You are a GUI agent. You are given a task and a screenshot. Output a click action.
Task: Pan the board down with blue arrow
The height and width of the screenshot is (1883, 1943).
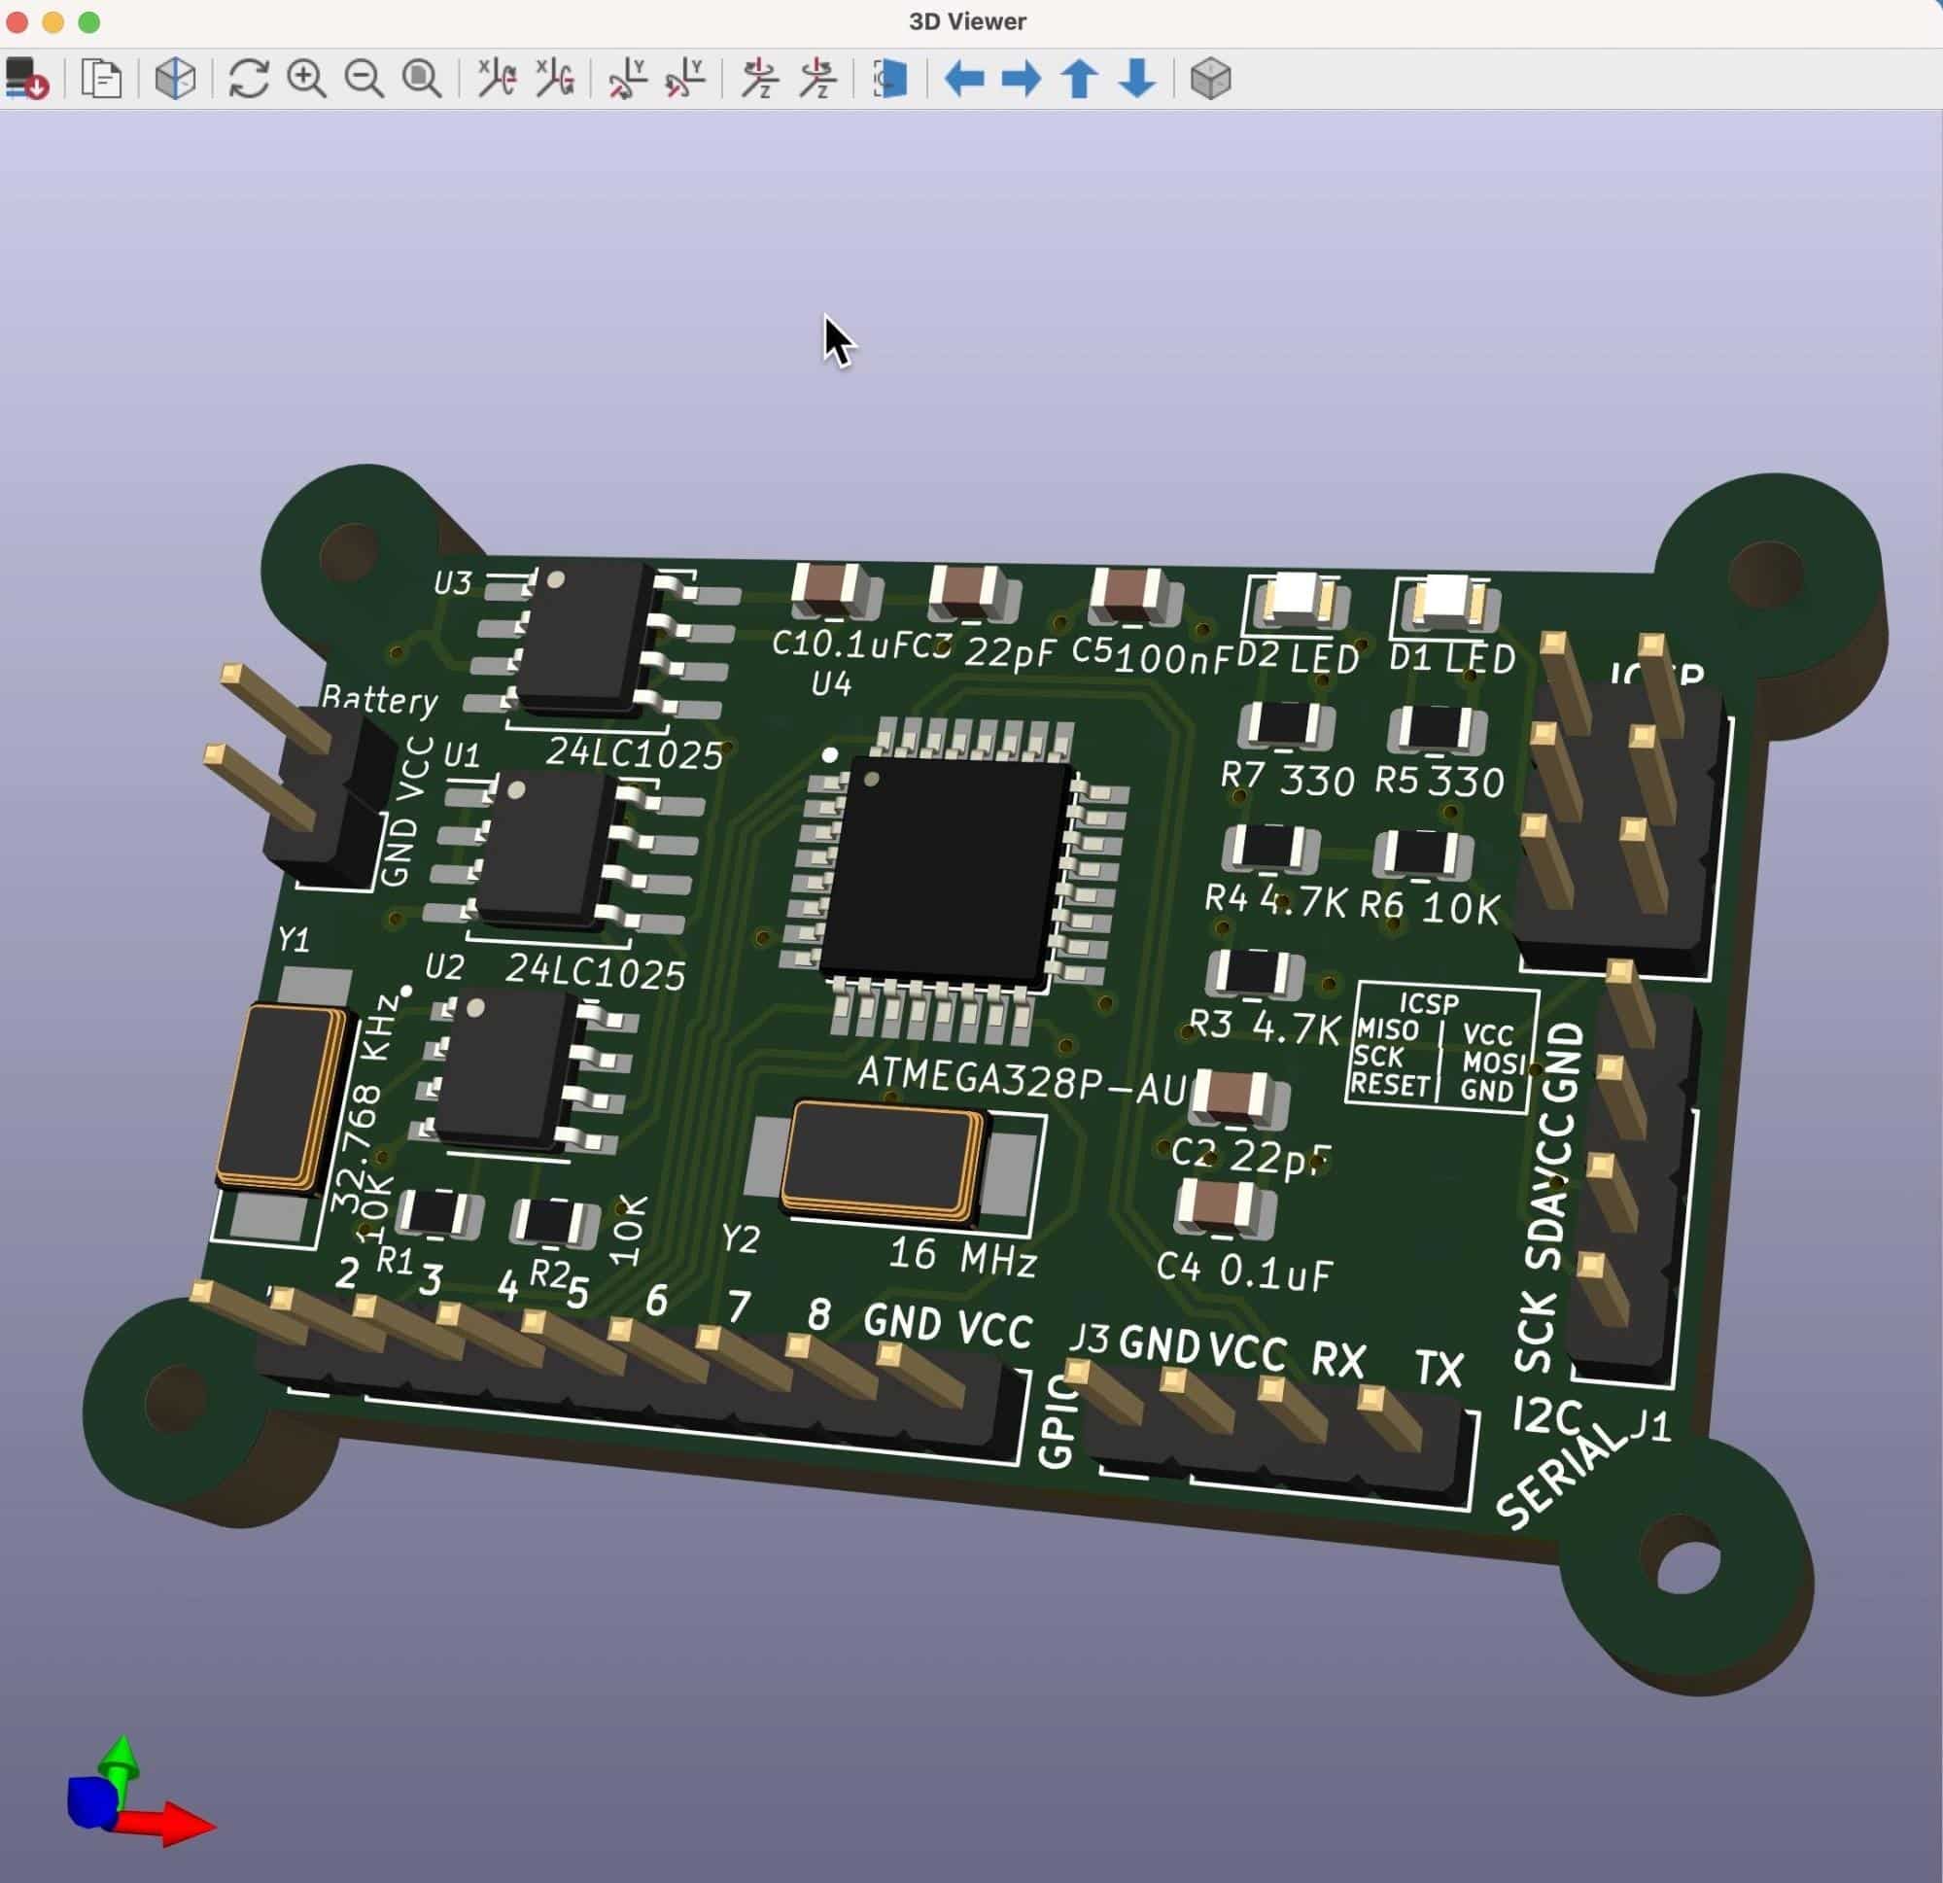click(x=1137, y=79)
